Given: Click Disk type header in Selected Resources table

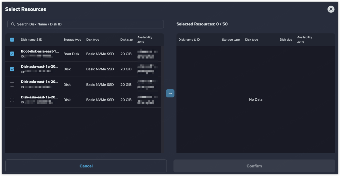Looking at the screenshot, I should tap(251, 40).
